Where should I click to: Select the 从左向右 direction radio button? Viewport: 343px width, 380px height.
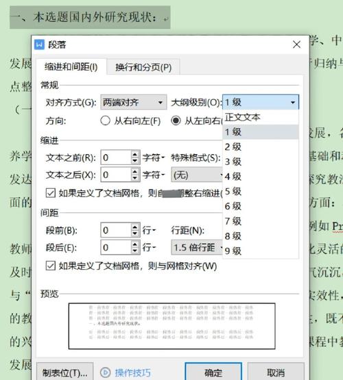coord(176,121)
